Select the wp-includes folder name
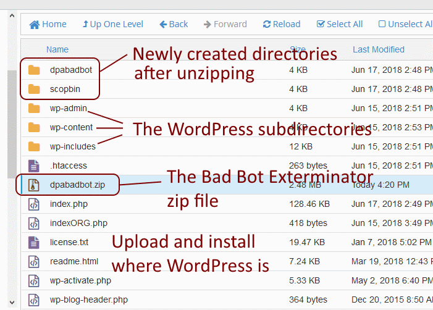This screenshot has width=433, height=310. [73, 146]
